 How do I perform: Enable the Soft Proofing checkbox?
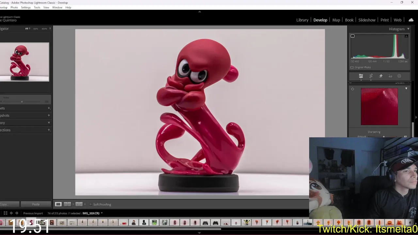90,205
